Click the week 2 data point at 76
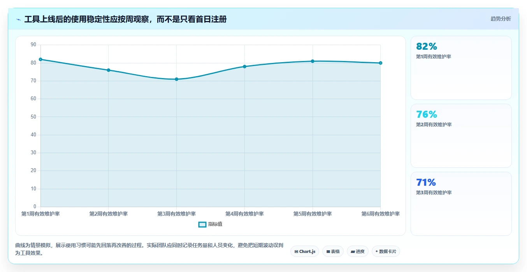The width and height of the screenshot is (527, 272). [x=109, y=70]
